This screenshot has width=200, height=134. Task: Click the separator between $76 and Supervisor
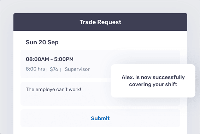61,69
